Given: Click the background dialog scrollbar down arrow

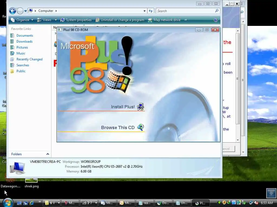Looking at the screenshot, I should [238, 140].
